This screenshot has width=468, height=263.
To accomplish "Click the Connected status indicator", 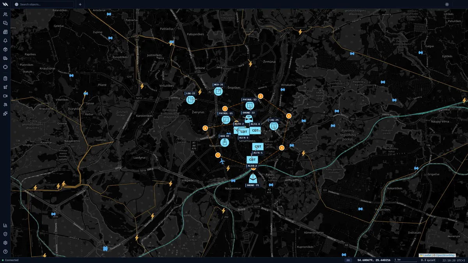I will tap(10, 260).
